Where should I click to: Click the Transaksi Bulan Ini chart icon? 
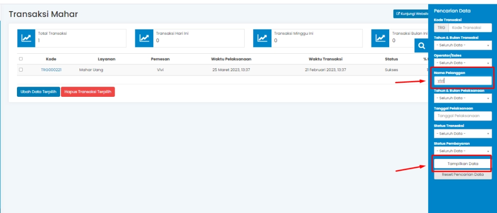(381, 38)
